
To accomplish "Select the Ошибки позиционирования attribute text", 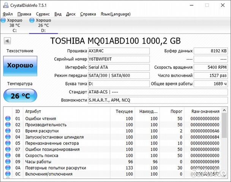I will [52, 149].
